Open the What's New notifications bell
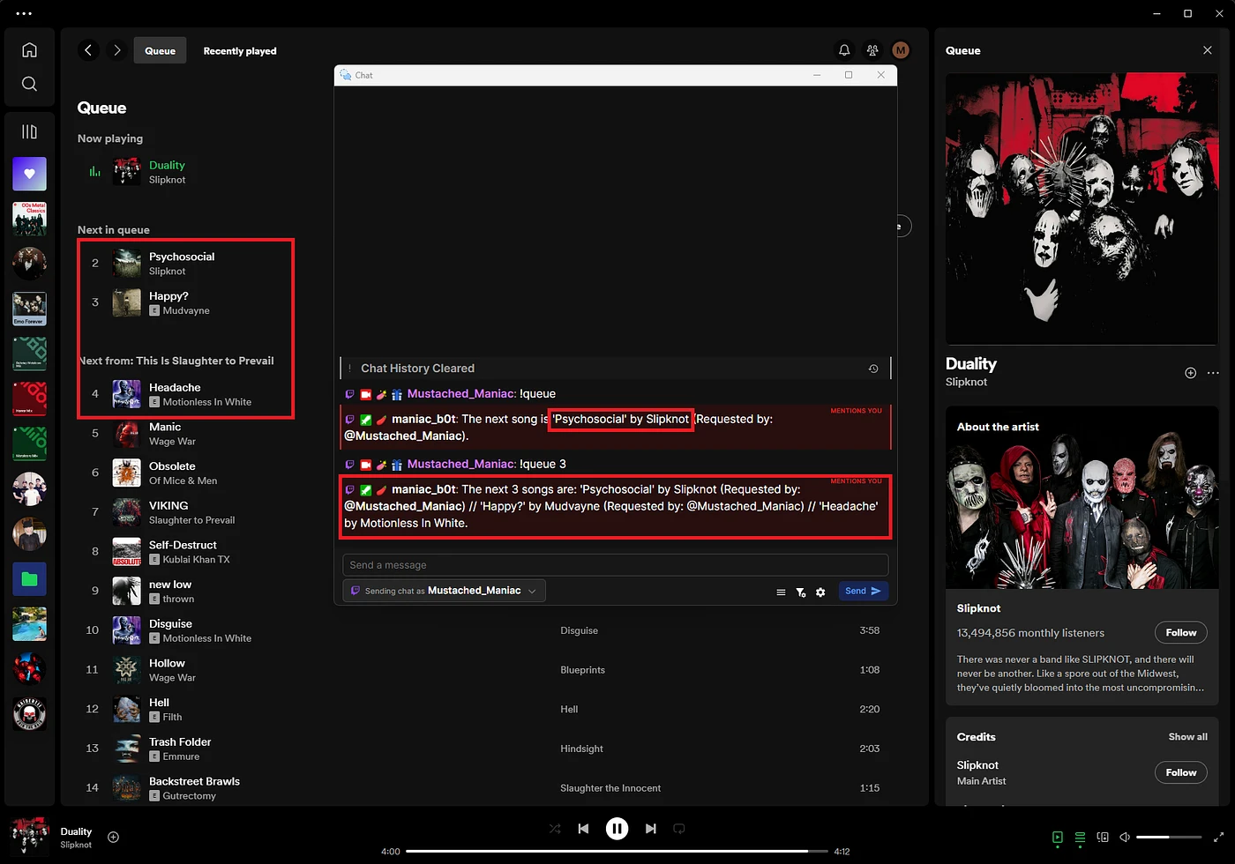Image resolution: width=1235 pixels, height=864 pixels. tap(844, 50)
